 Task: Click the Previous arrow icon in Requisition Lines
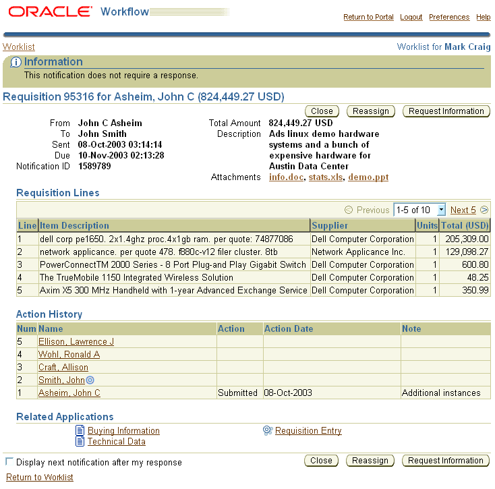(x=348, y=210)
